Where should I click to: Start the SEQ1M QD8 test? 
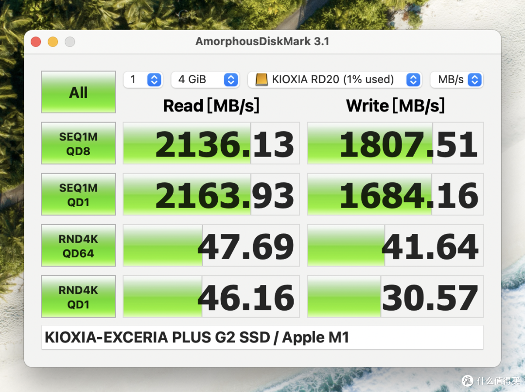coord(78,143)
